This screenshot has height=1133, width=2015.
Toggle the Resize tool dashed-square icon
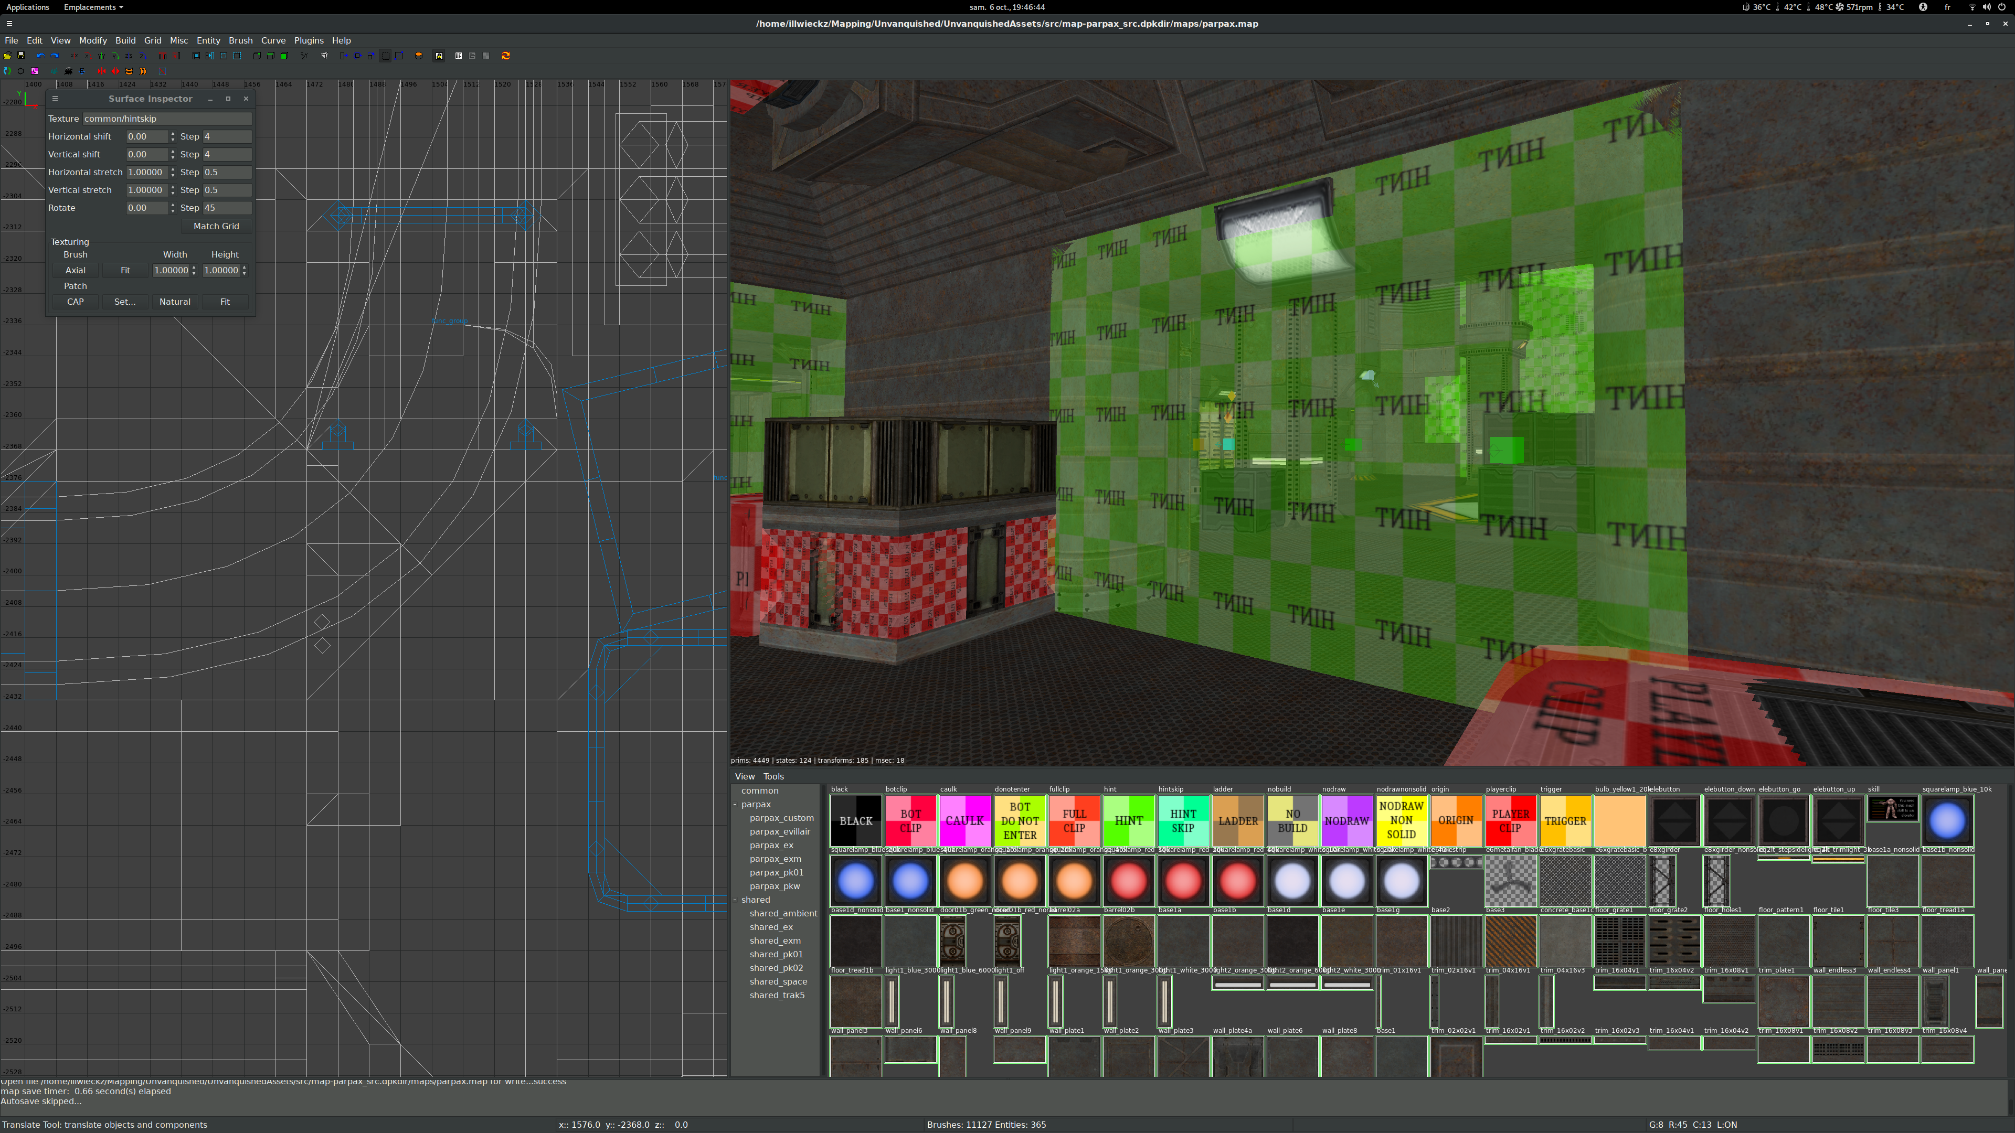(x=386, y=56)
